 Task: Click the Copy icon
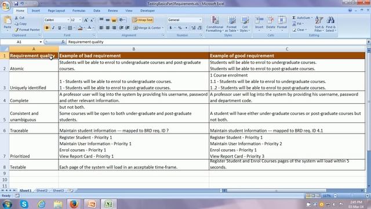coord(16,24)
